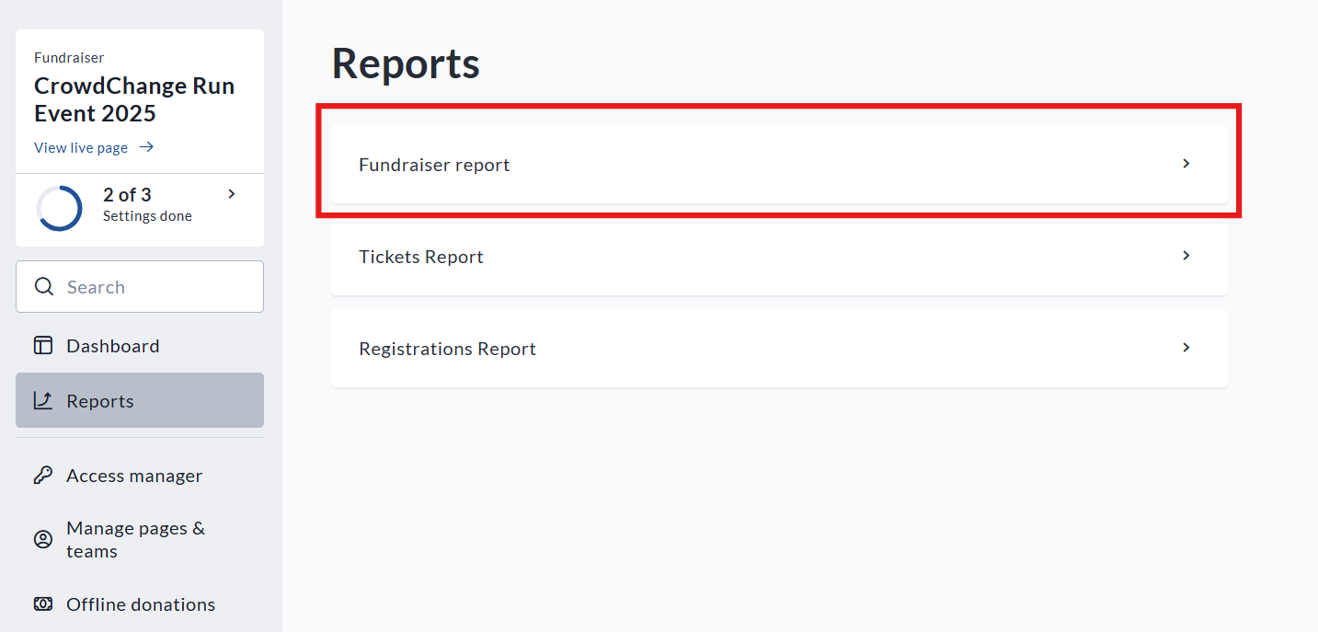The image size is (1318, 632).
Task: Expand the Fundraiser report chevron
Action: [x=1186, y=164]
